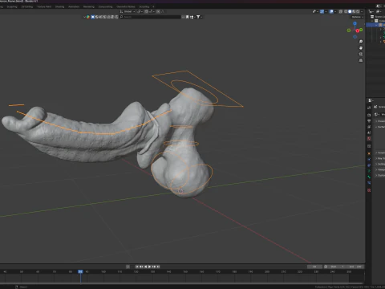385x289 pixels.
Task: Click the search field in the header
Action: tap(151, 17)
